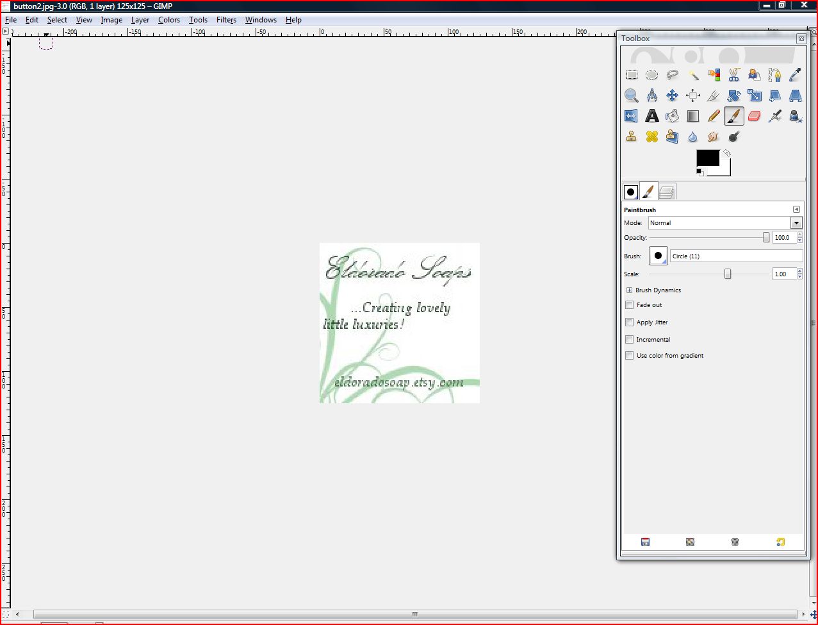This screenshot has height=625, width=818.
Task: Select the Zoom magnifier tool
Action: point(632,96)
